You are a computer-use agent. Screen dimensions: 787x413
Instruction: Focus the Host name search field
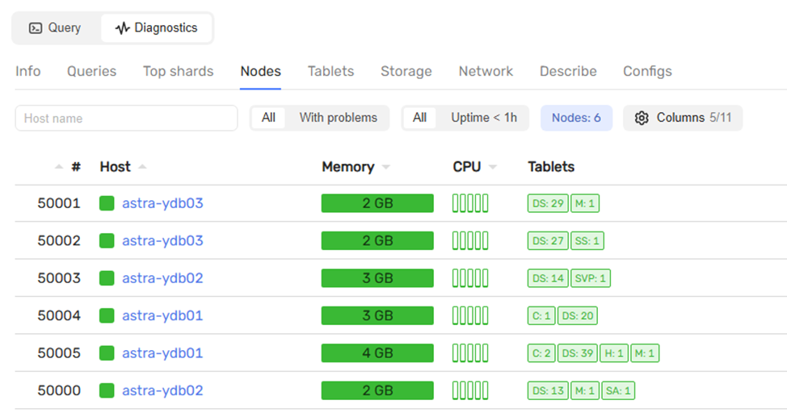tap(126, 118)
